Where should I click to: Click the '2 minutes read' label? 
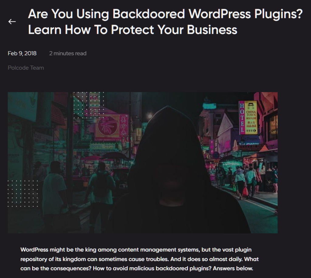(x=68, y=53)
